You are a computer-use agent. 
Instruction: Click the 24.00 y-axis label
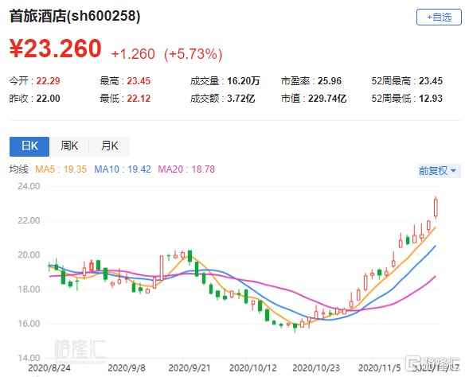coord(29,186)
